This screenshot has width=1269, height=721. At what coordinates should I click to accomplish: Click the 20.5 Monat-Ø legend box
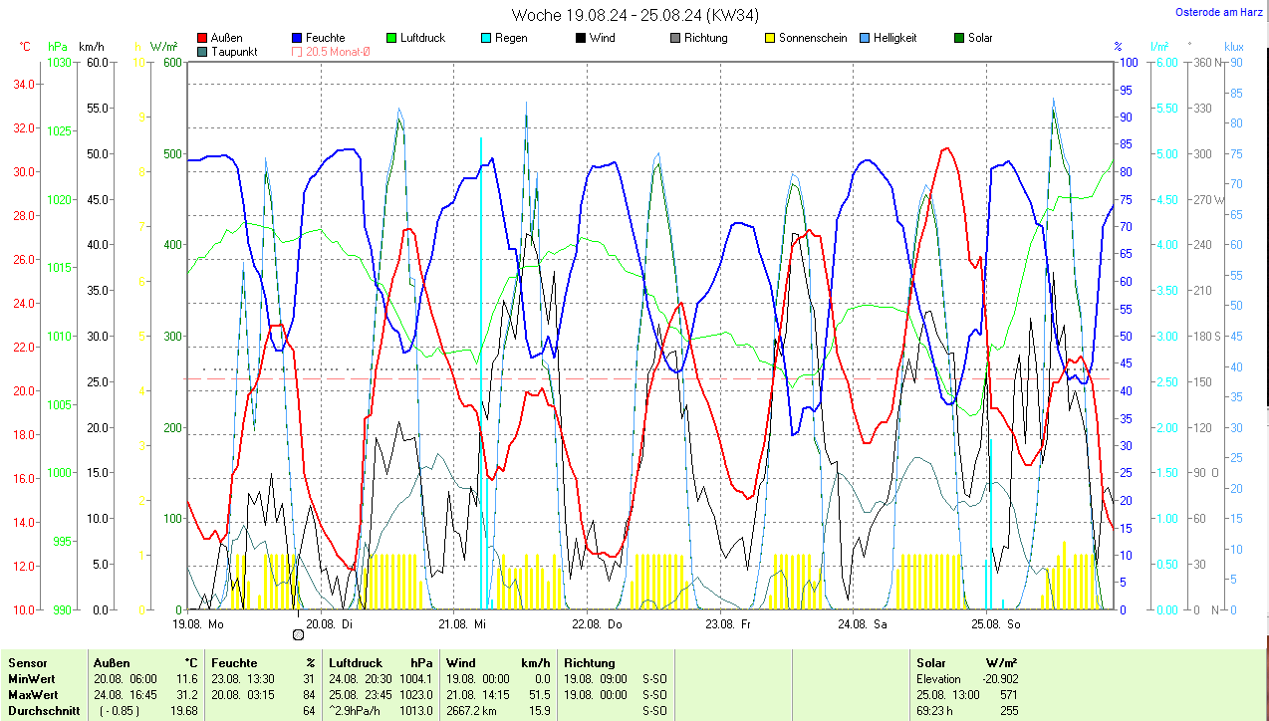pos(297,52)
